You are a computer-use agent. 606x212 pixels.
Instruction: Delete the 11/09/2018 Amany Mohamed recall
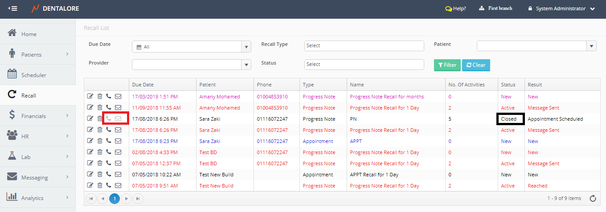click(100, 108)
